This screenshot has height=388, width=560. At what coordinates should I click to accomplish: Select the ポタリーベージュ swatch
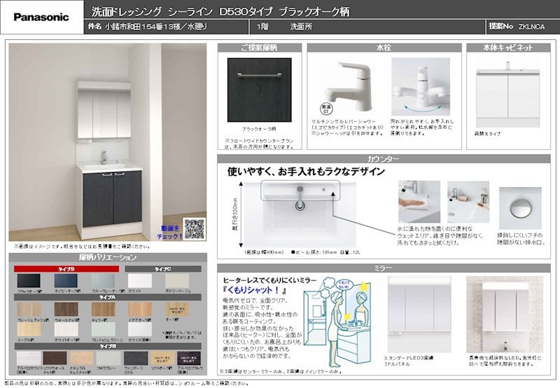pos(177,280)
